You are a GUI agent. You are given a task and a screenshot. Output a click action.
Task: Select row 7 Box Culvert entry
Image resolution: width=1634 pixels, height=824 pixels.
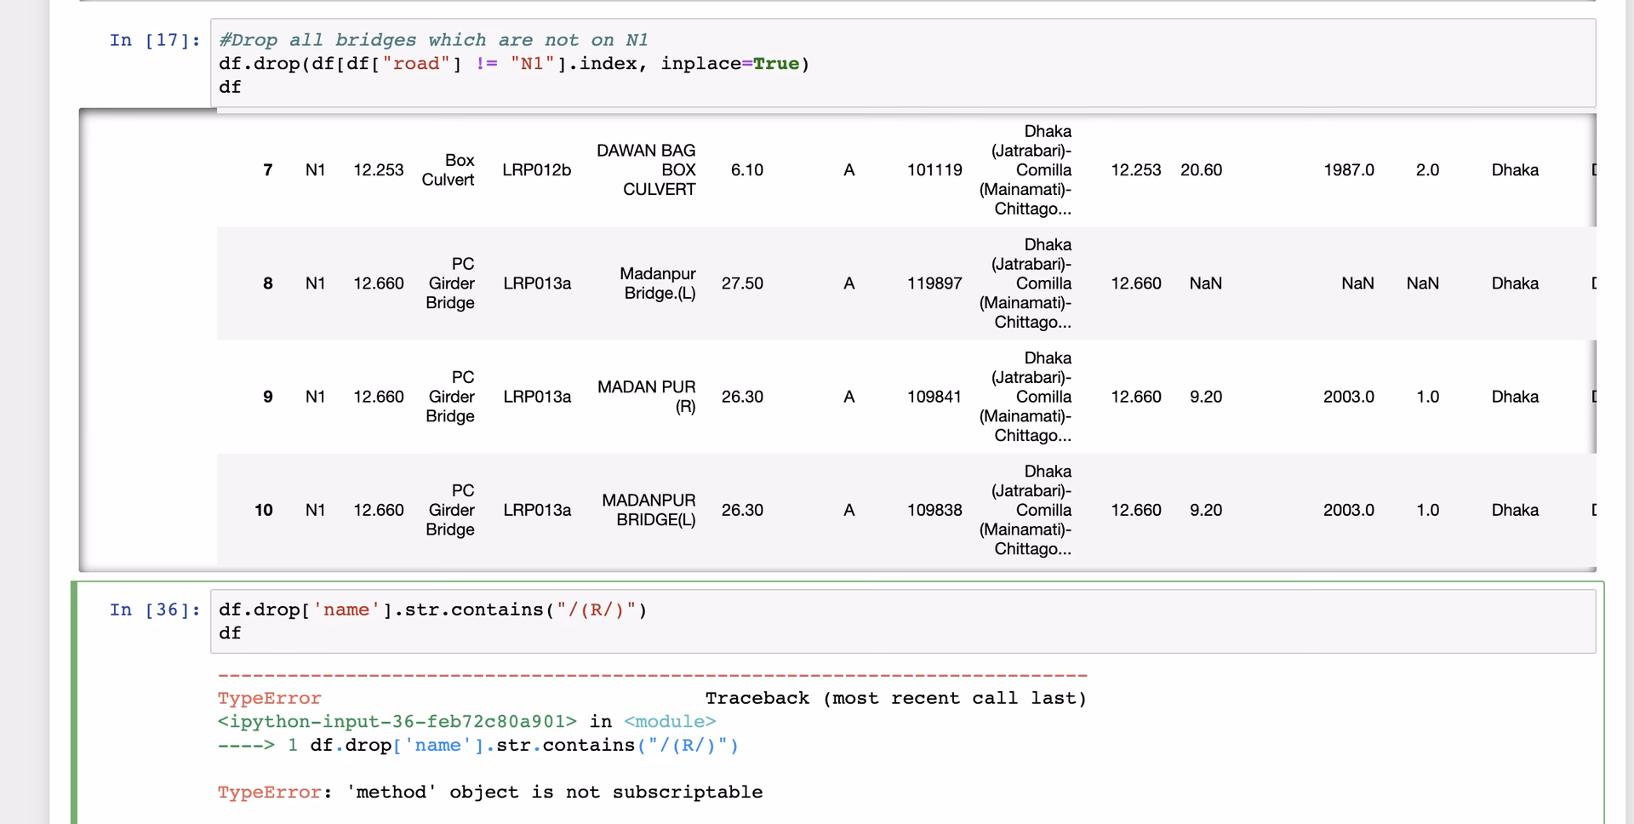[x=448, y=169]
